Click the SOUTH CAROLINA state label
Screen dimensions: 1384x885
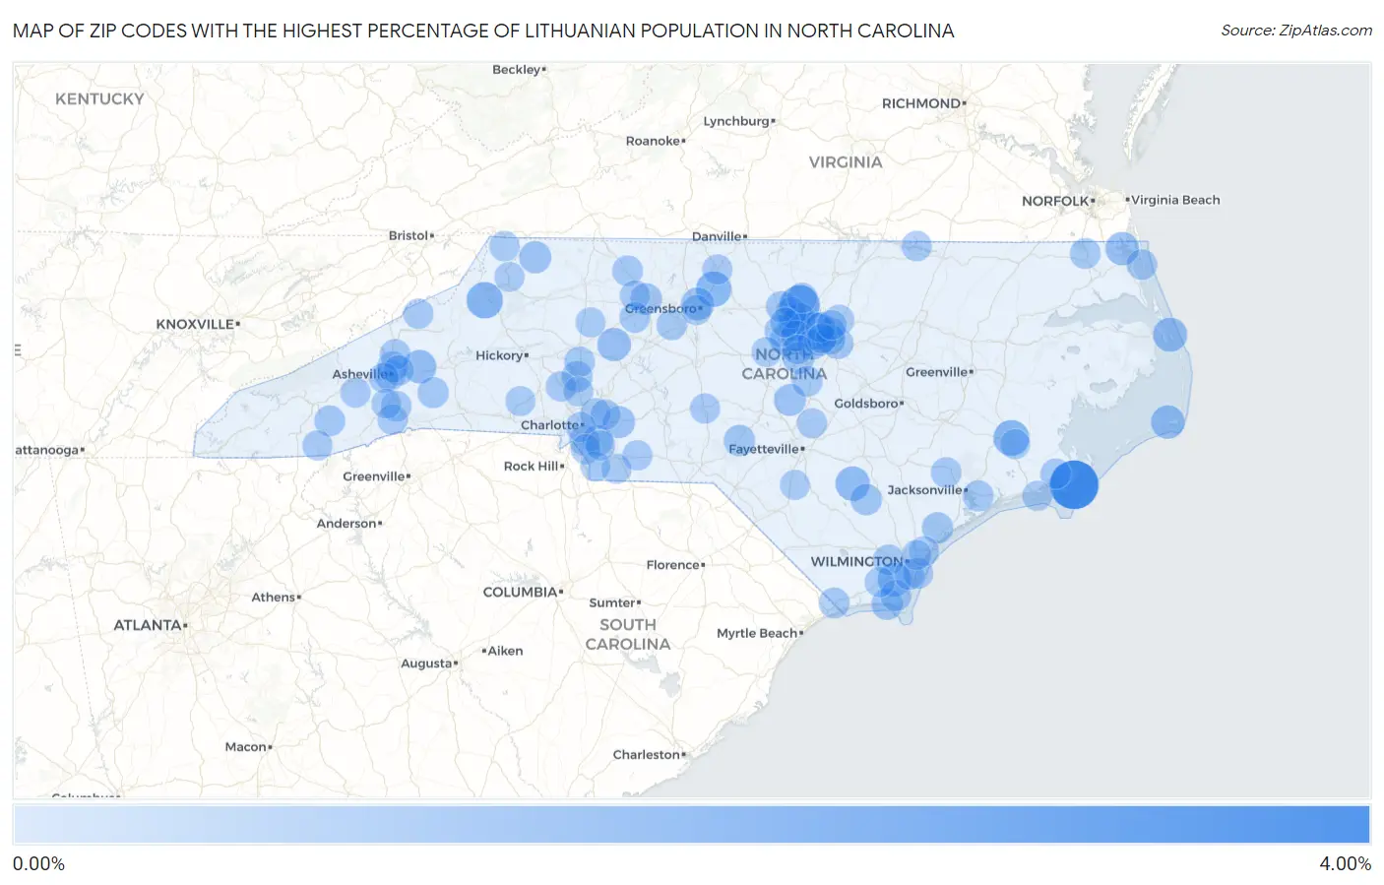(628, 634)
